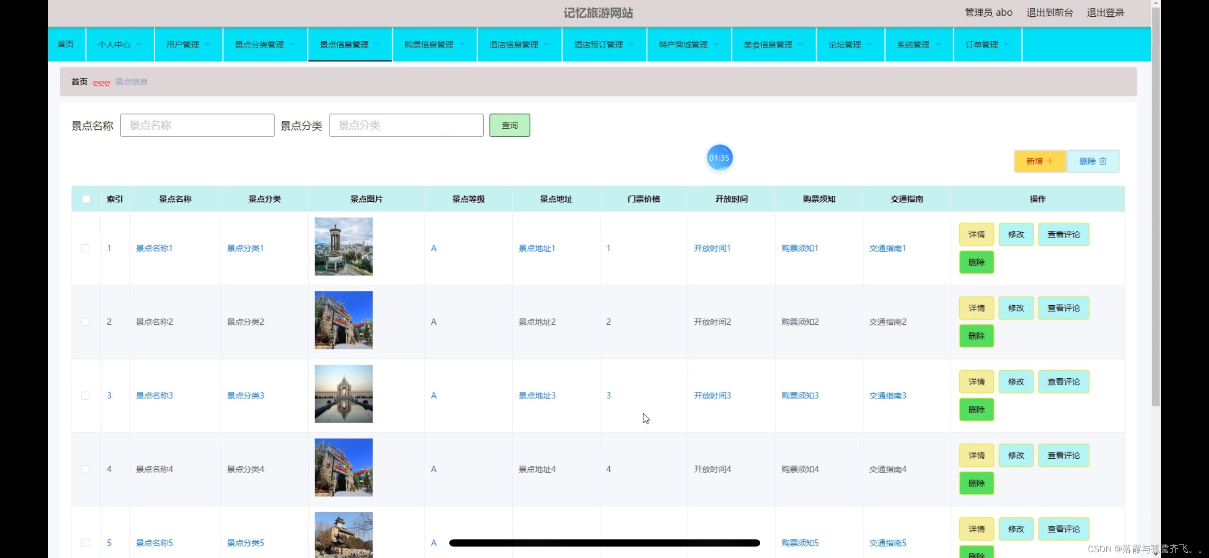Viewport: 1209px width, 558px height.
Task: Click the yellow 新增 button
Action: click(x=1039, y=161)
